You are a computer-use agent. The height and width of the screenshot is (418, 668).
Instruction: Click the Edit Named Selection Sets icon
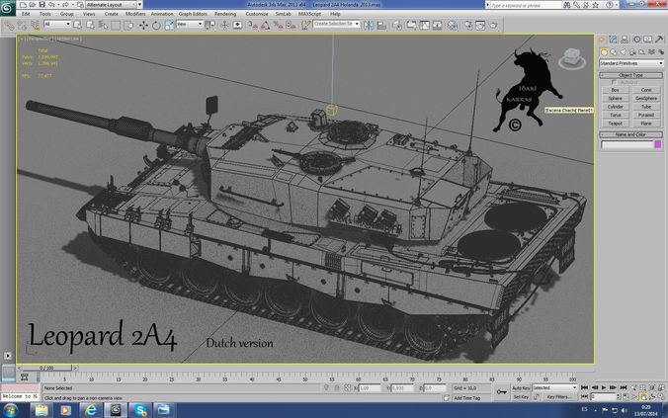tap(305, 26)
